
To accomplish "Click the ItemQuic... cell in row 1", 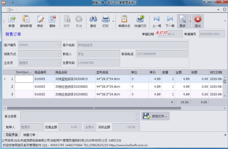I will coord(24,79).
